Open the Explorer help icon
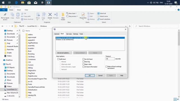Image resolution: width=180 pixels, height=101 pixels. [179, 10]
